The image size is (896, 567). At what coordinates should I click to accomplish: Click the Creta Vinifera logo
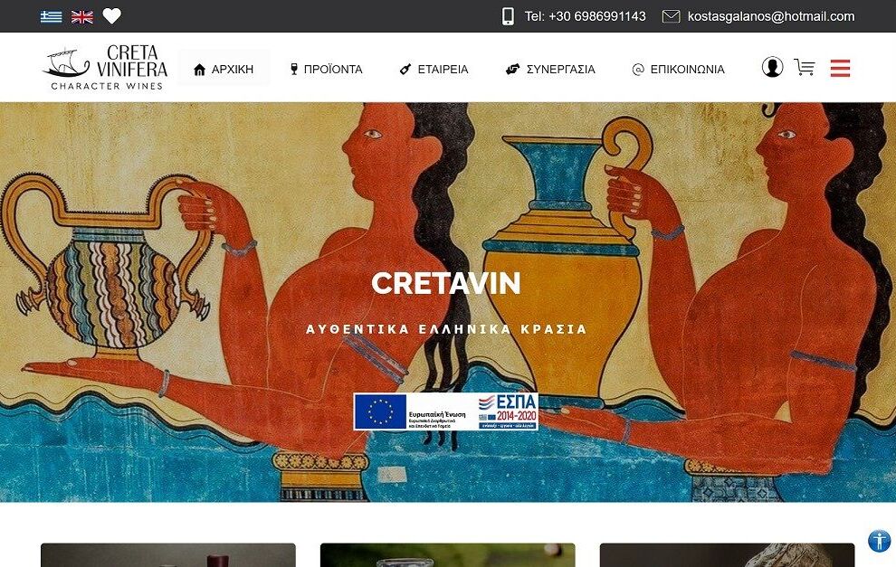[105, 68]
